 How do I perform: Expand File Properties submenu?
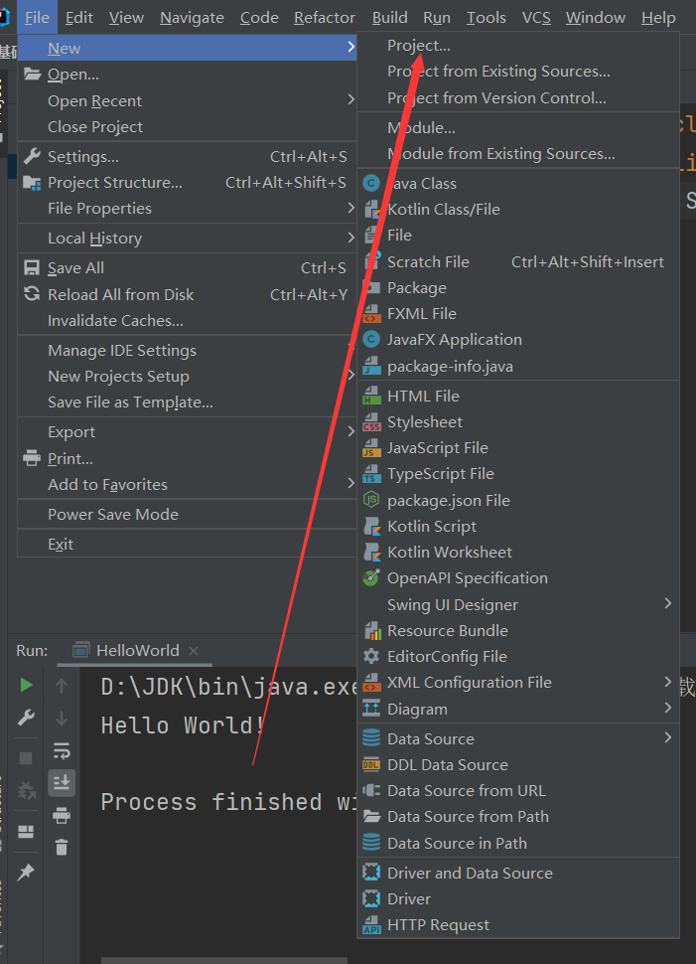pyautogui.click(x=188, y=209)
